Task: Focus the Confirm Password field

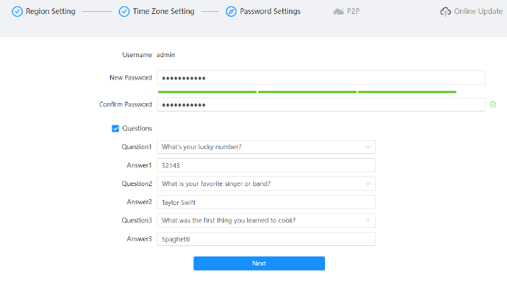Action: point(321,105)
